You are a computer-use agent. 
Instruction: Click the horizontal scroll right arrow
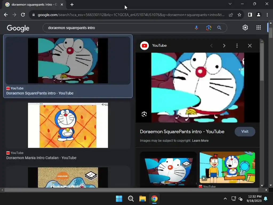[266, 190]
